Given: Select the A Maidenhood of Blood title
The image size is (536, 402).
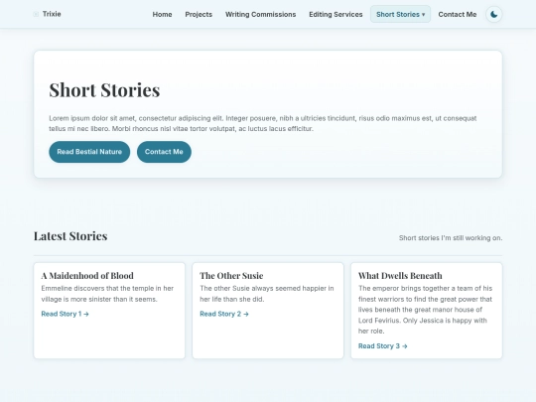Looking at the screenshot, I should [87, 276].
